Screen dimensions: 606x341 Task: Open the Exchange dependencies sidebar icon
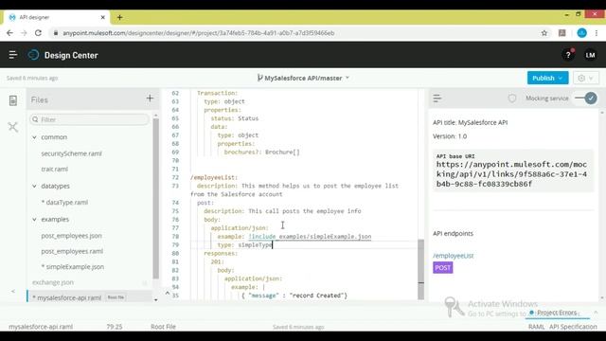pos(12,127)
